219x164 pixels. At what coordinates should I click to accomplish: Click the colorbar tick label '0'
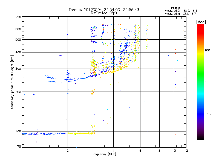click(205, 82)
